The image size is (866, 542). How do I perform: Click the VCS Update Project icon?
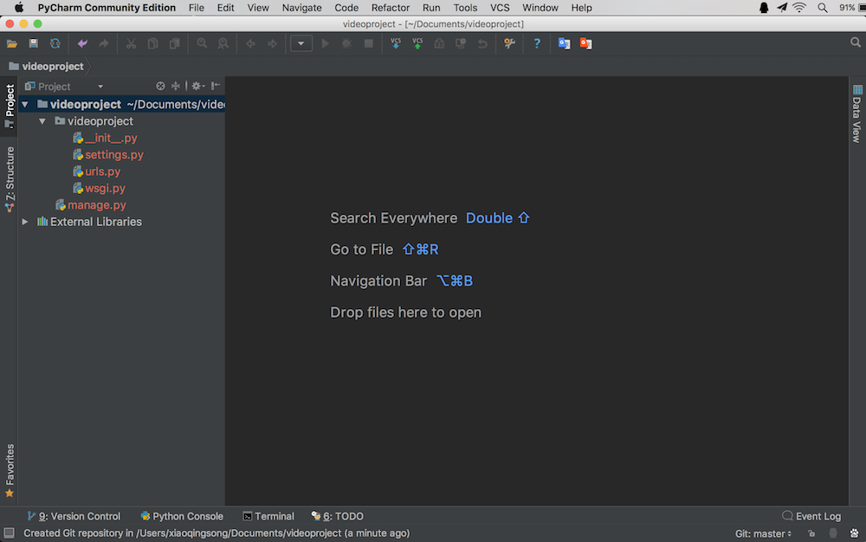(396, 43)
